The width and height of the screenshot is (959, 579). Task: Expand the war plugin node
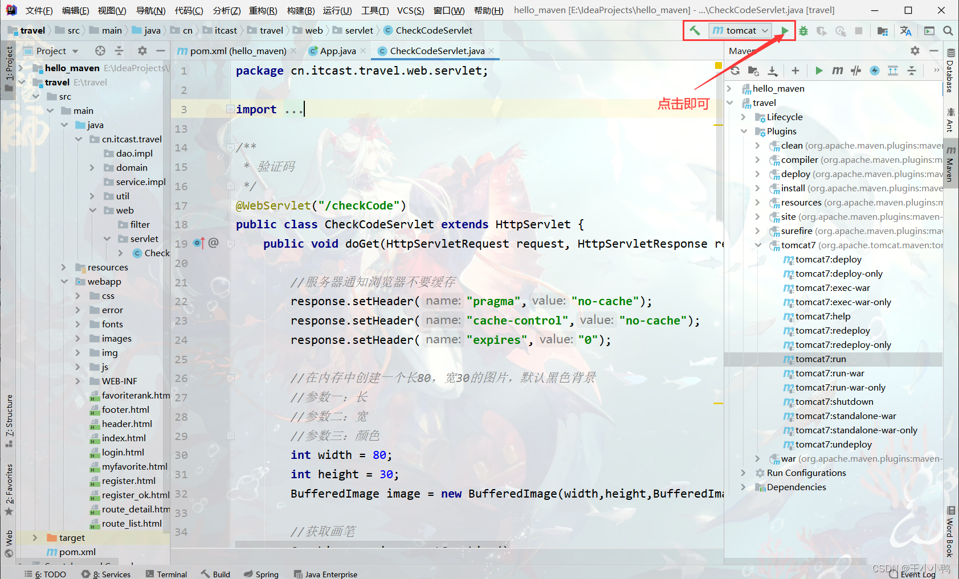click(758, 458)
